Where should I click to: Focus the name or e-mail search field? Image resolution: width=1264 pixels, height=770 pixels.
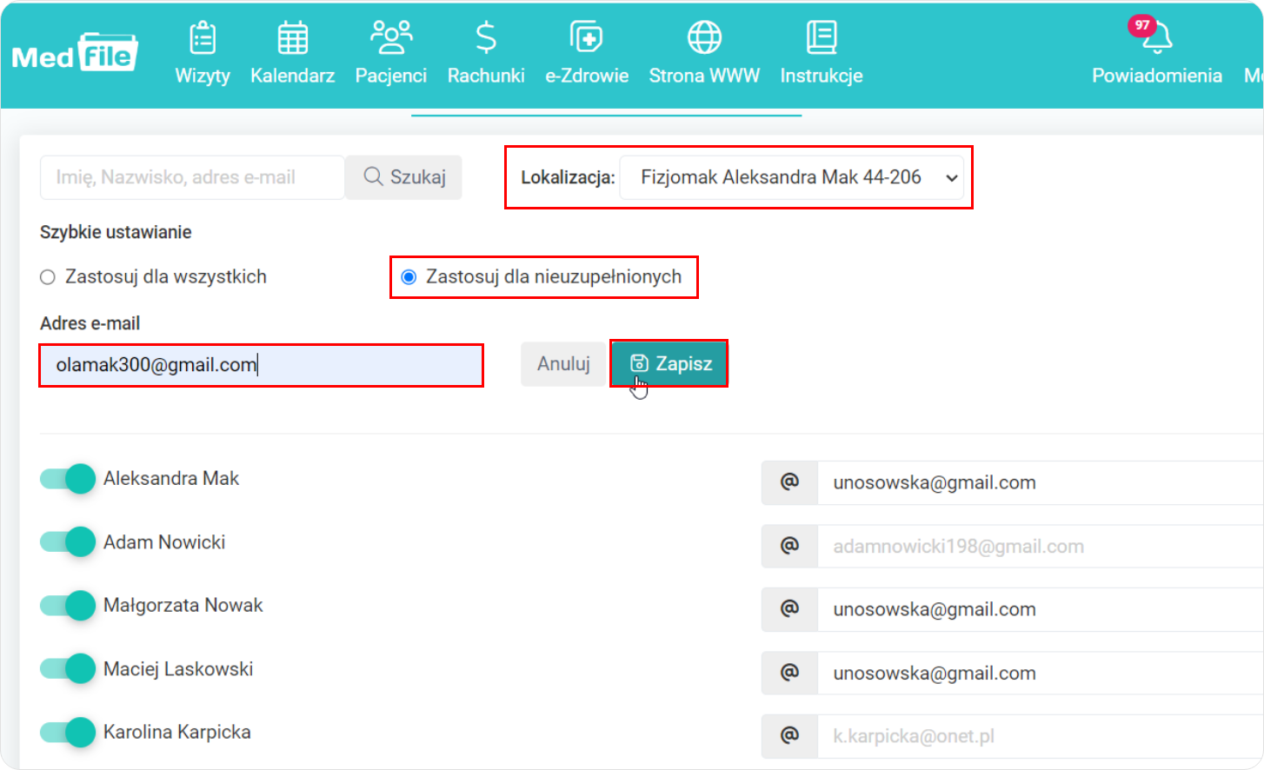click(x=192, y=177)
